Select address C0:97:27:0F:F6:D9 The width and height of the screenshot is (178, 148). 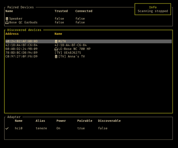21,56
